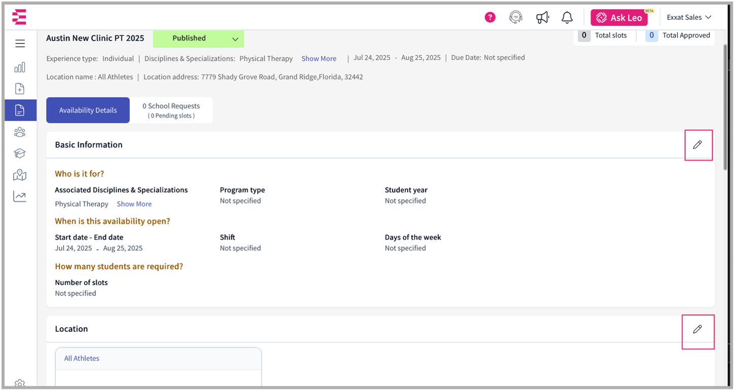Click the Exxat logo icon
Screen dimensions: 736x390
(x=19, y=17)
